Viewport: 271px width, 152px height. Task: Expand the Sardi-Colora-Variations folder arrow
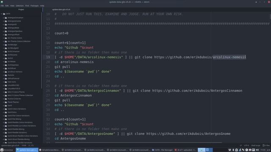coord(3,109)
